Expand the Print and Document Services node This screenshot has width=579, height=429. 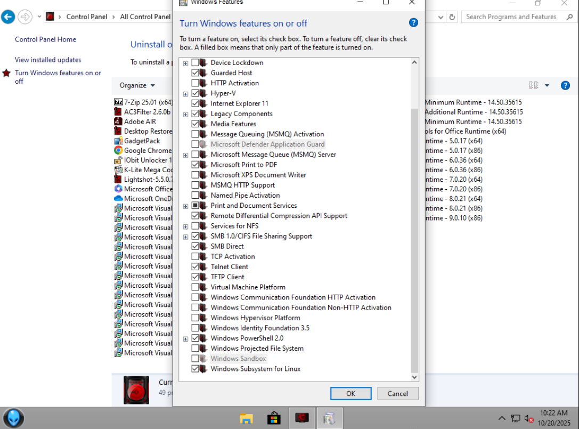(x=185, y=206)
